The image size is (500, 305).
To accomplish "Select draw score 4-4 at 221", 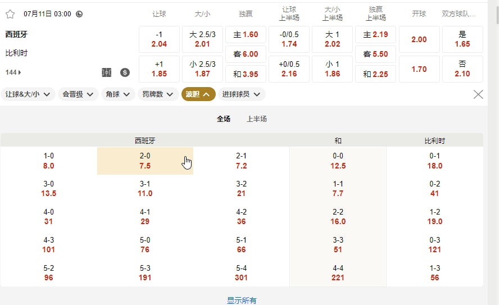I will pos(338,273).
